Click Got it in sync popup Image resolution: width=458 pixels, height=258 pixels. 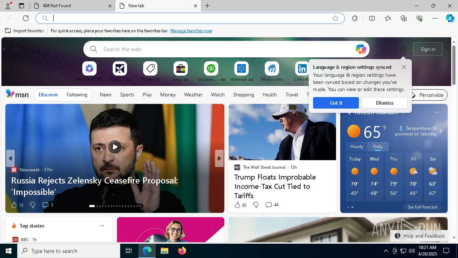click(x=336, y=103)
